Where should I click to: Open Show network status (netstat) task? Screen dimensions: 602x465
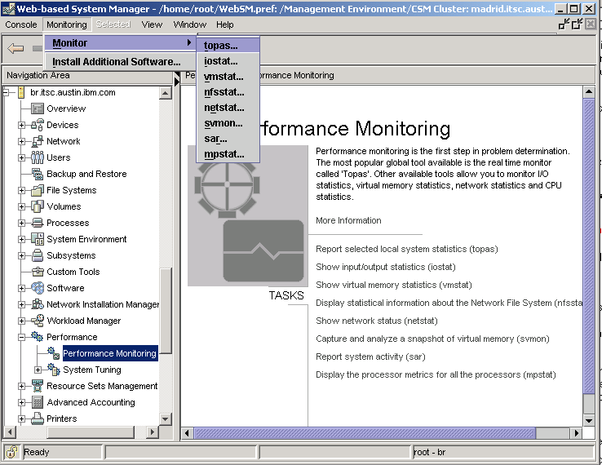coord(377,321)
